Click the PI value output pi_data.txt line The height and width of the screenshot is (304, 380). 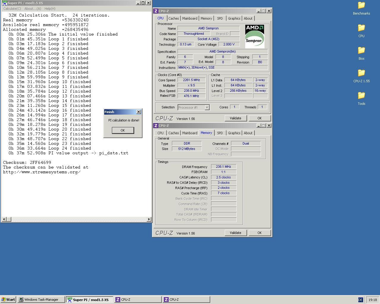68,153
